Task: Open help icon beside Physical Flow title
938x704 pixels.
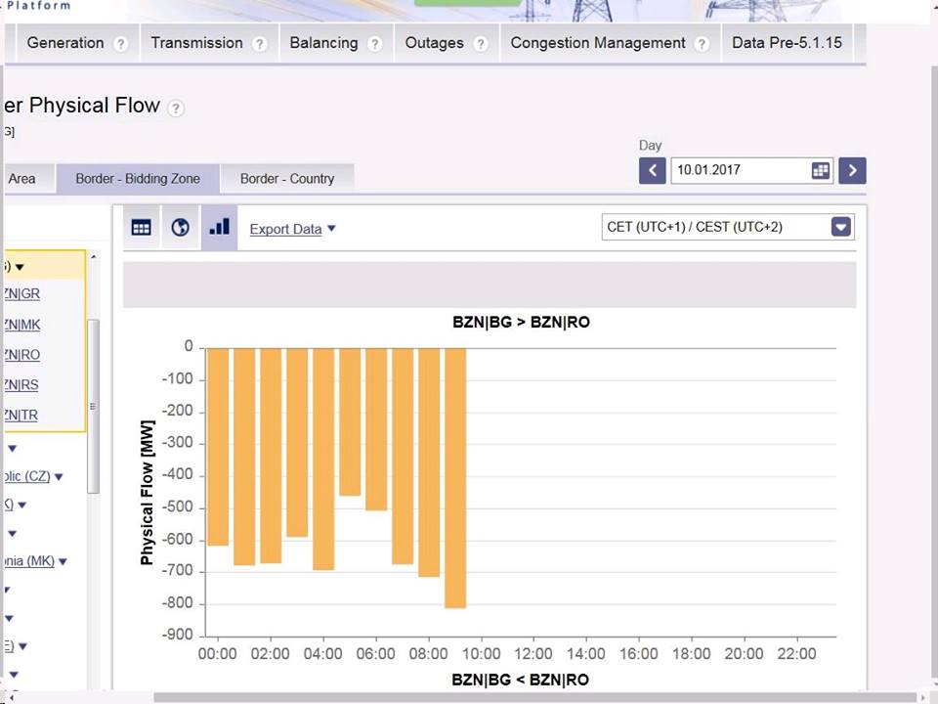Action: click(x=175, y=109)
